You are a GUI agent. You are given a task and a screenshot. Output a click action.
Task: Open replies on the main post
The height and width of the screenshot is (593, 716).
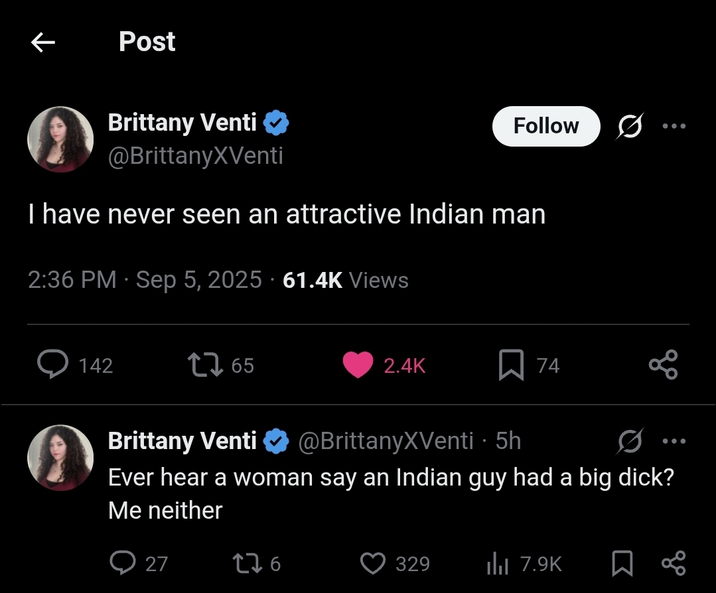tap(53, 364)
